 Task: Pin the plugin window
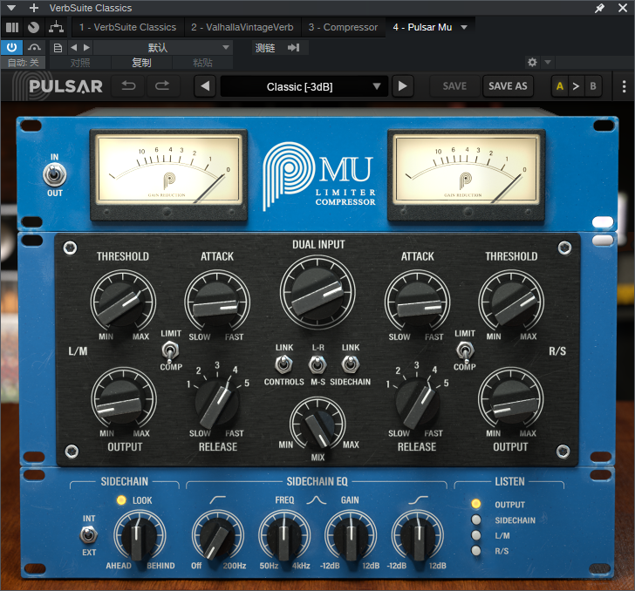[x=599, y=8]
